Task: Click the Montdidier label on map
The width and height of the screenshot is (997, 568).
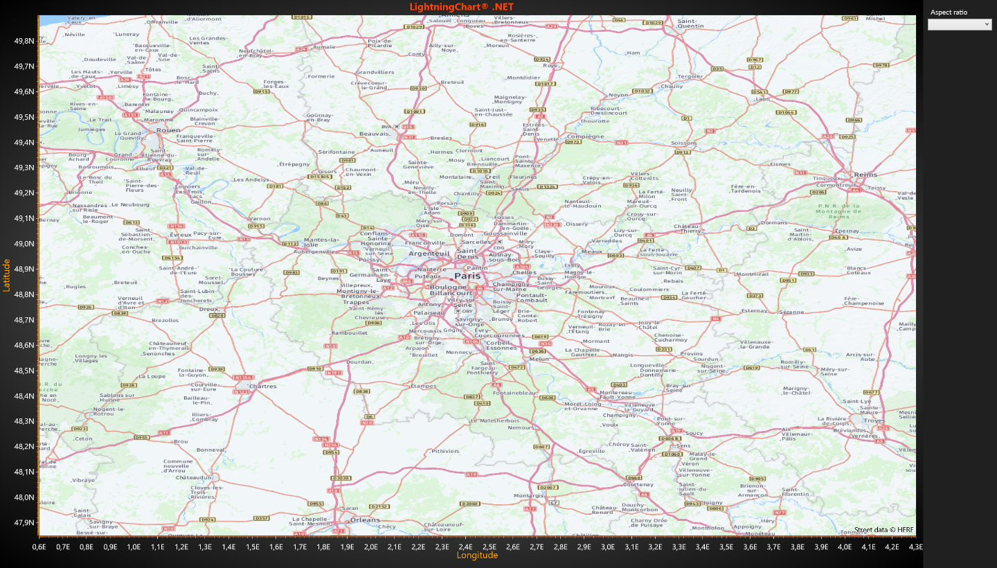Action: point(523,78)
